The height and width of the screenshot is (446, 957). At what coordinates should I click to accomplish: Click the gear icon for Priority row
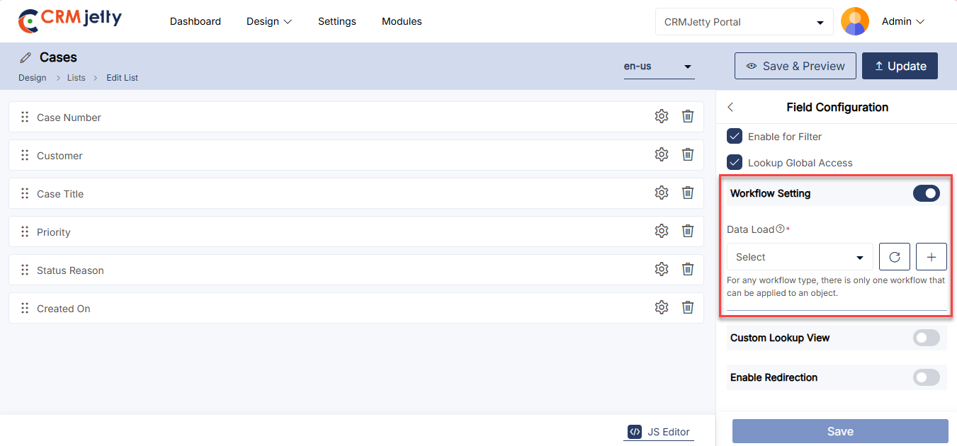point(661,231)
